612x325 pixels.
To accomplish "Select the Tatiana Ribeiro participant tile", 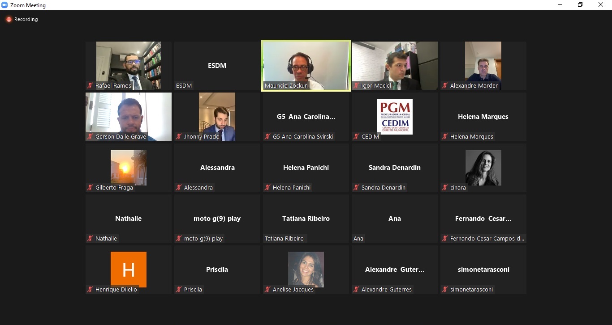I will point(306,219).
